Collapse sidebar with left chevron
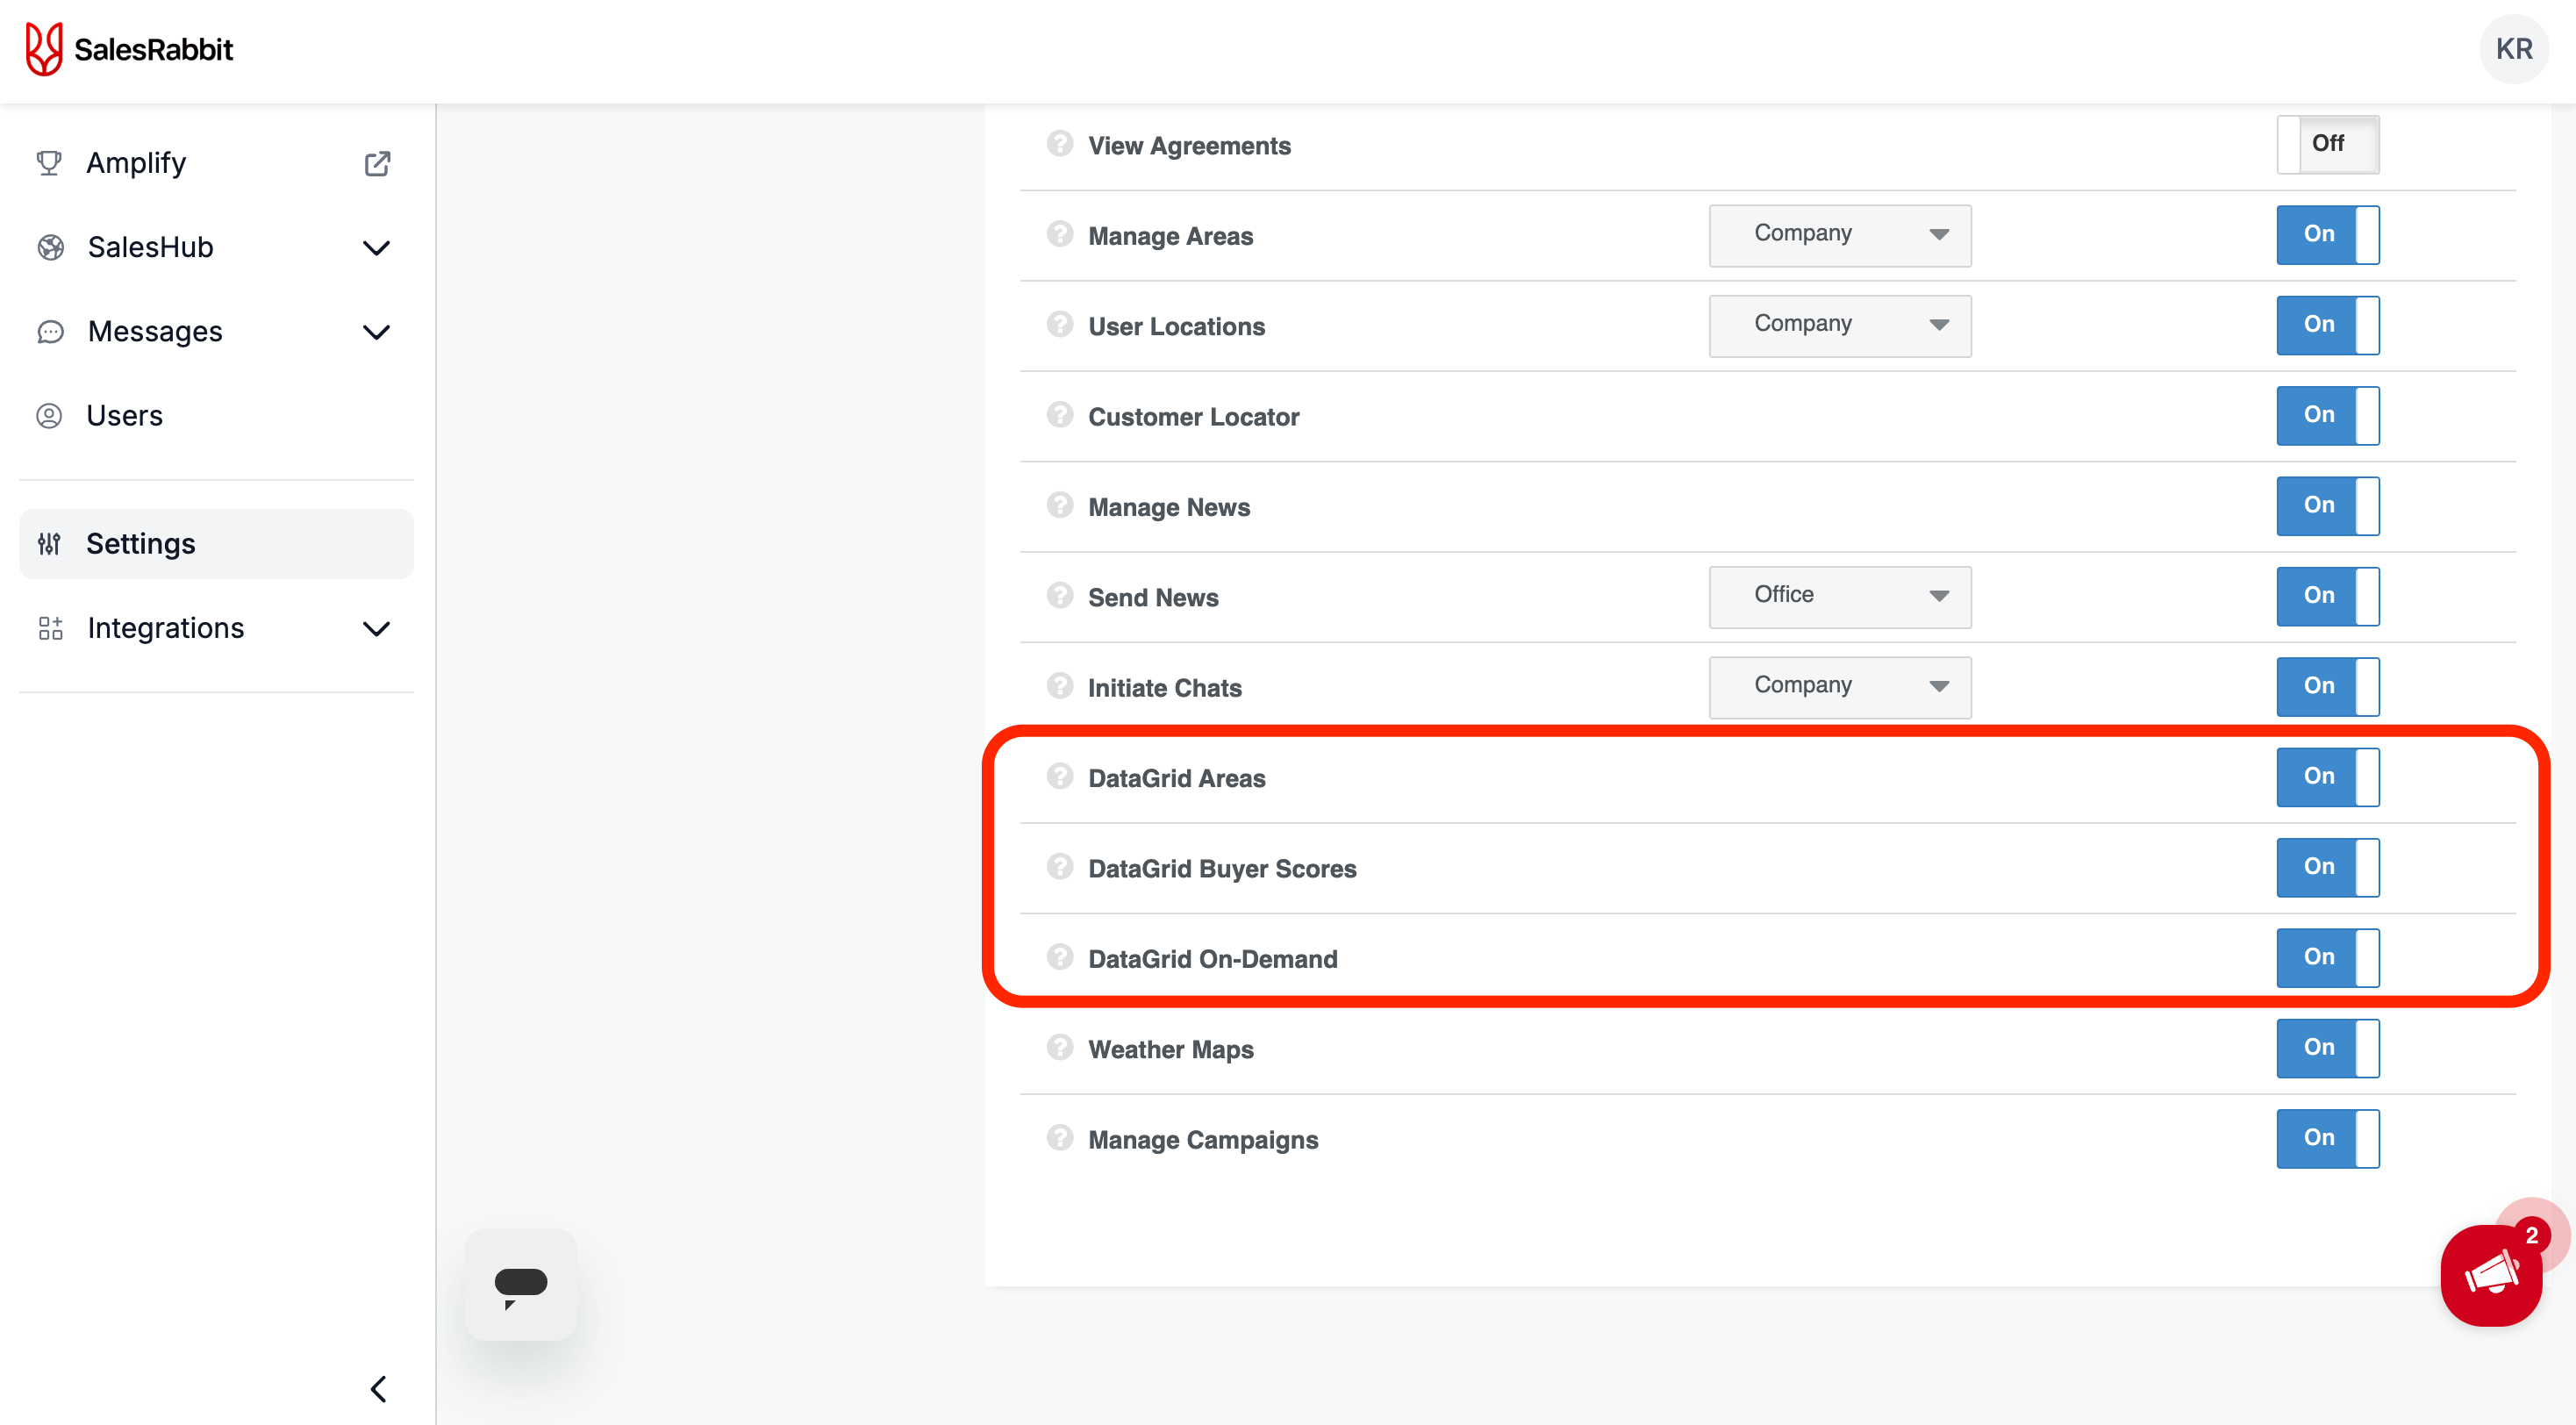This screenshot has height=1425, width=2576. click(x=378, y=1389)
